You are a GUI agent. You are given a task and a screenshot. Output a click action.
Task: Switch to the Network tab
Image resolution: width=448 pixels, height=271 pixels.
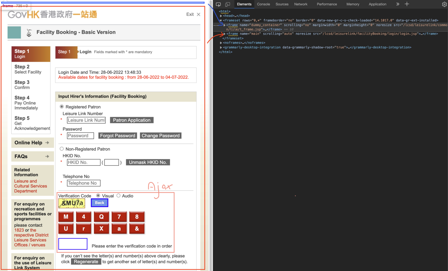point(300,4)
